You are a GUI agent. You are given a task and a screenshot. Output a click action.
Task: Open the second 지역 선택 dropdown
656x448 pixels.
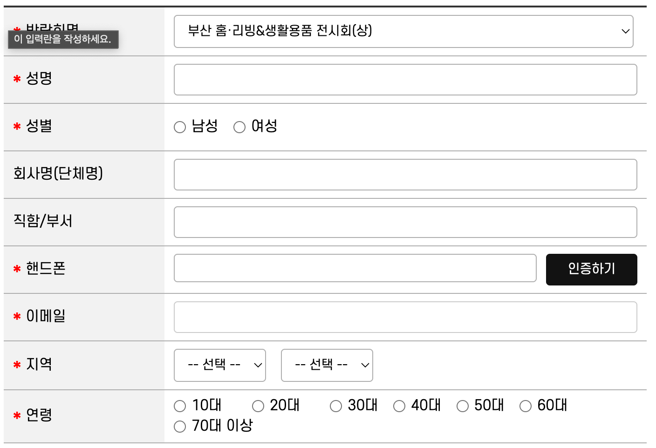(x=327, y=366)
